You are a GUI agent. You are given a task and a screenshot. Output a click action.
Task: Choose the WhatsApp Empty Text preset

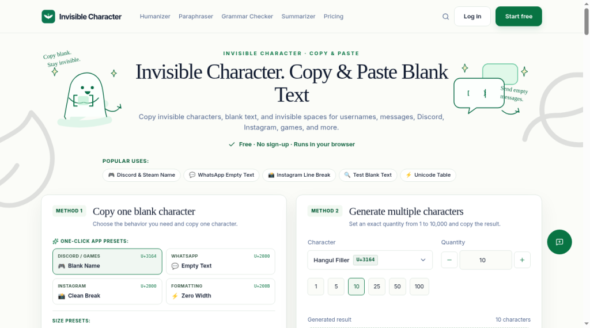[x=221, y=261]
